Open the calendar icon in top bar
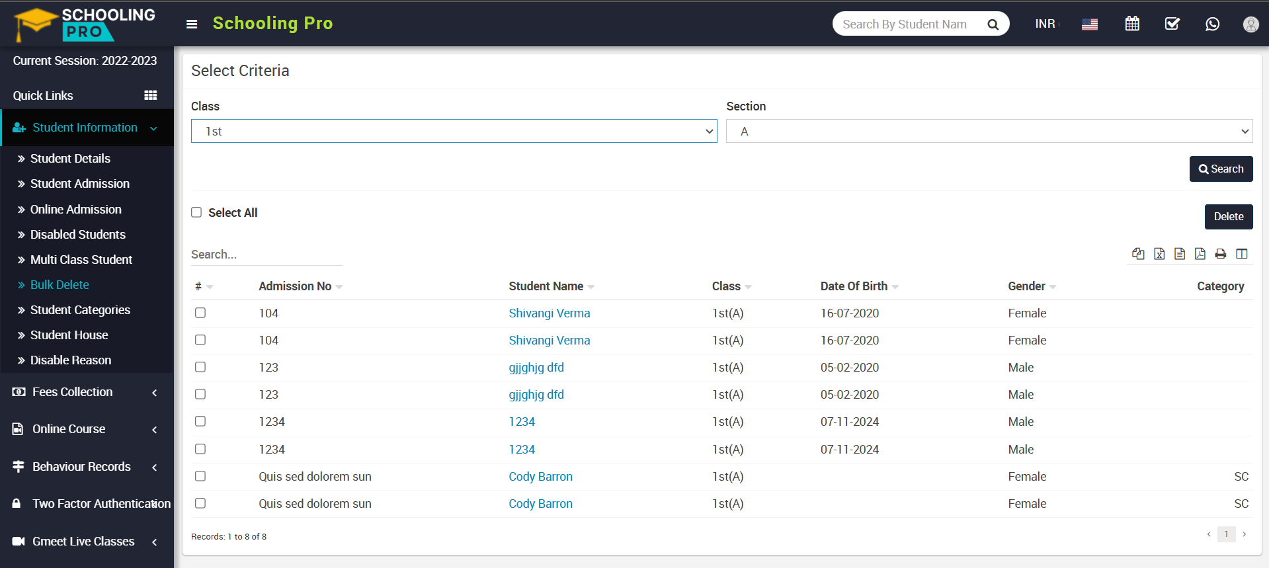Viewport: 1269px width, 568px height. pos(1132,24)
